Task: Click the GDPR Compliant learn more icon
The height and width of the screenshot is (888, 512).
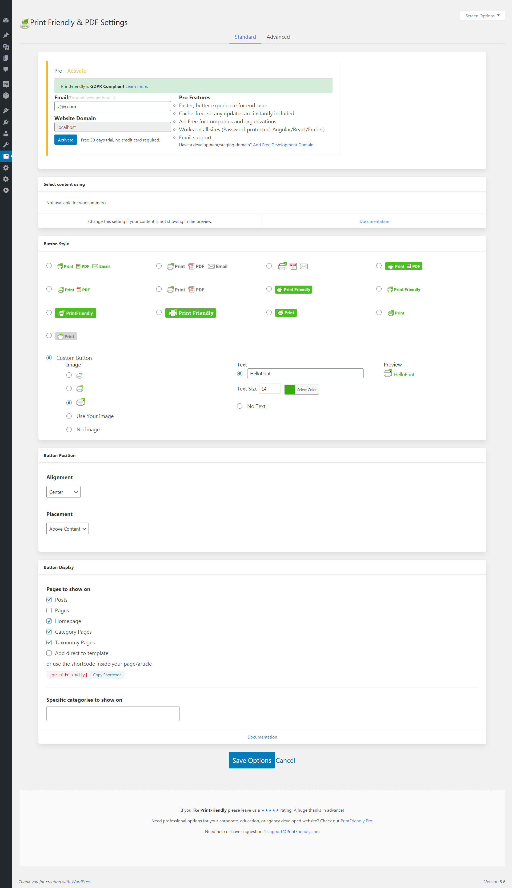Action: click(x=137, y=86)
